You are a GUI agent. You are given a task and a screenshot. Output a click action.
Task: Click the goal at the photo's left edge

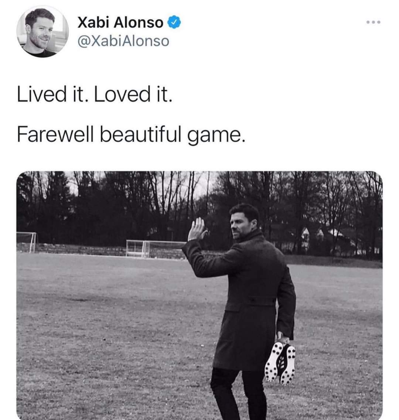26,242
